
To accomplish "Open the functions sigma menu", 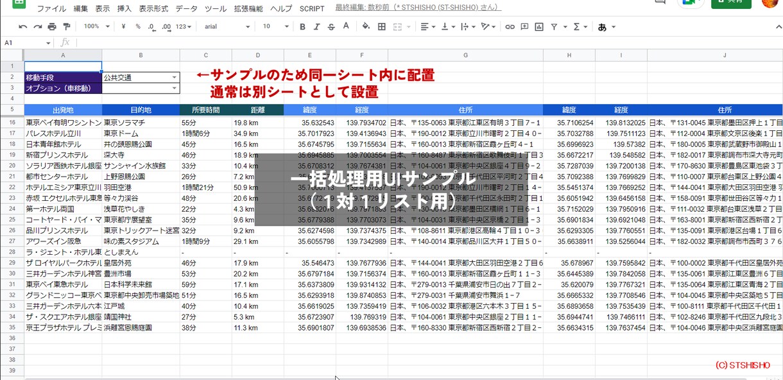I will coord(576,26).
